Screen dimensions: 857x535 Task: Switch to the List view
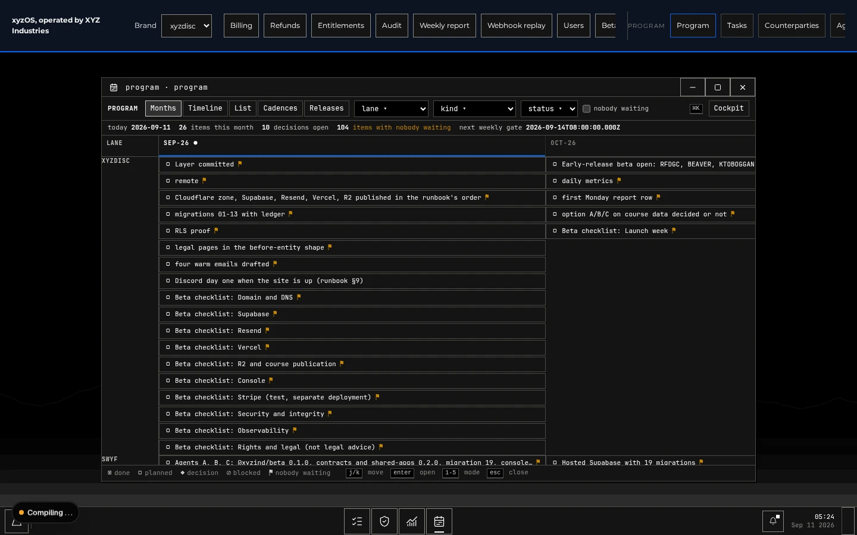(x=243, y=108)
